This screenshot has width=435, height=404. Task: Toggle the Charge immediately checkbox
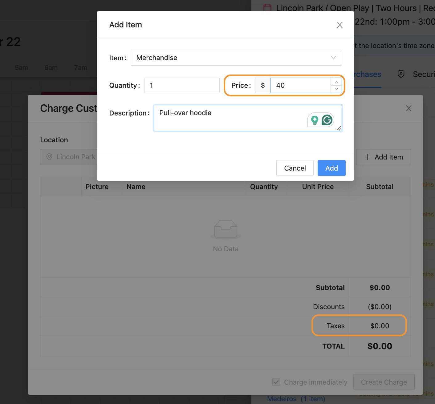[276, 382]
